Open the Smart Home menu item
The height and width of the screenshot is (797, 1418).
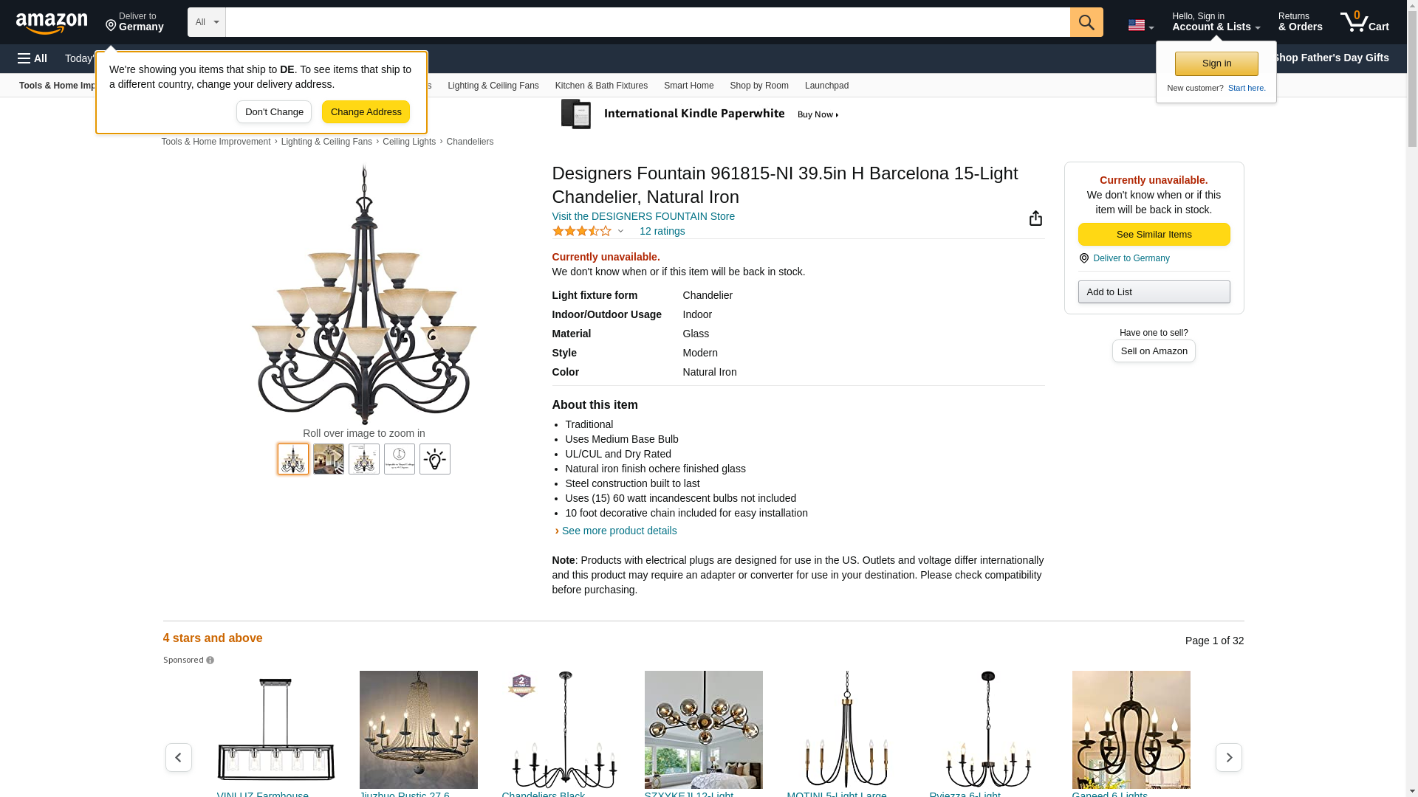tap(688, 86)
